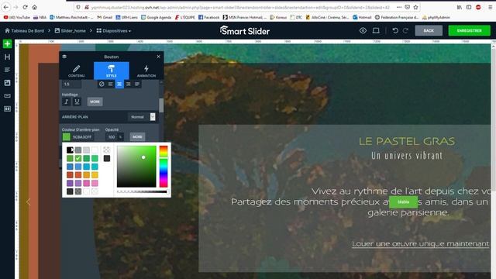Pick the first blue swatch in the palette
Screen dimensions: 496x279
(70, 167)
